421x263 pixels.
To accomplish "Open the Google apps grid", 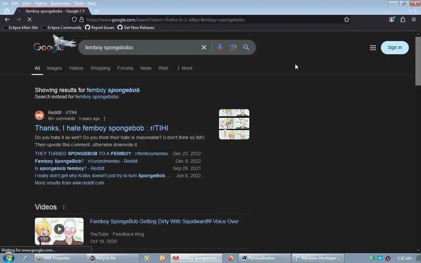I will point(373,48).
